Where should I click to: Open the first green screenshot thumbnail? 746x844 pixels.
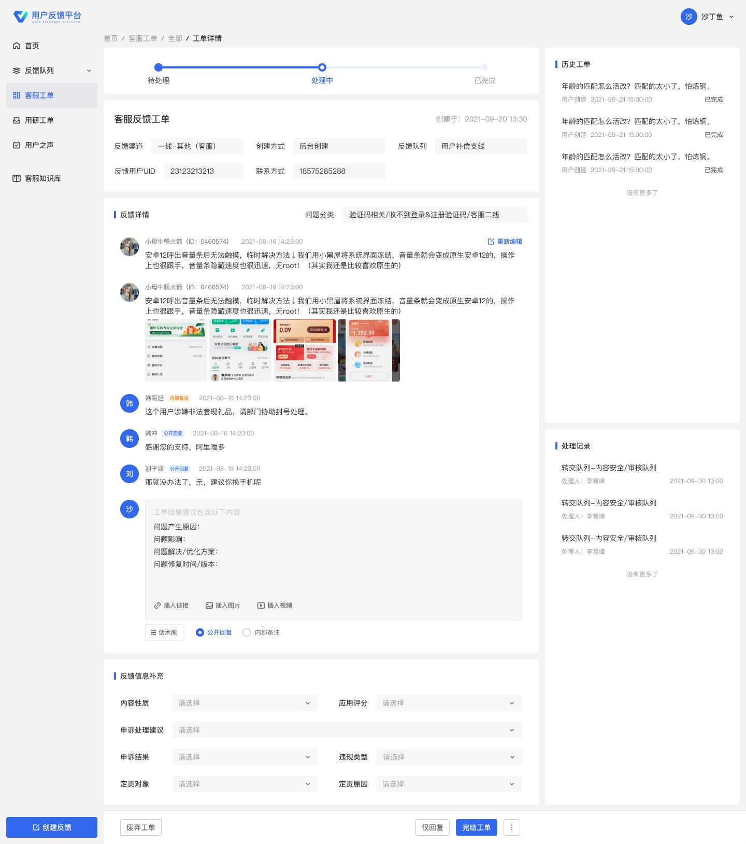pyautogui.click(x=176, y=350)
